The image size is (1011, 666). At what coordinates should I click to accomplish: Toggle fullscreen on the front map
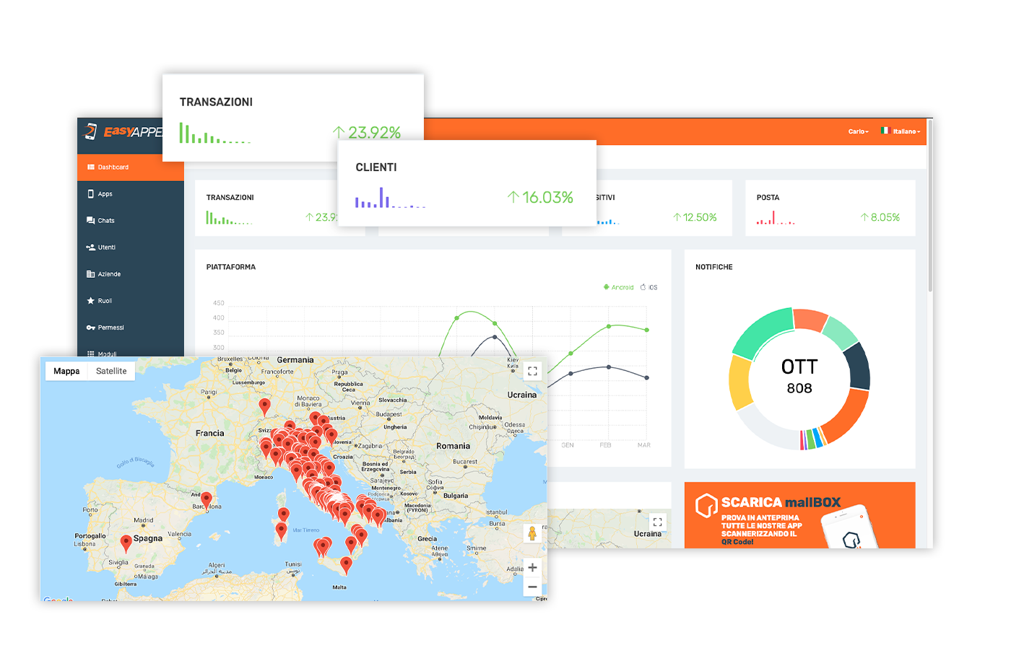click(x=532, y=371)
